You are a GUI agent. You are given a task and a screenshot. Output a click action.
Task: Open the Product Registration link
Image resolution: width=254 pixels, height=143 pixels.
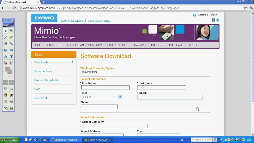[x=47, y=80]
